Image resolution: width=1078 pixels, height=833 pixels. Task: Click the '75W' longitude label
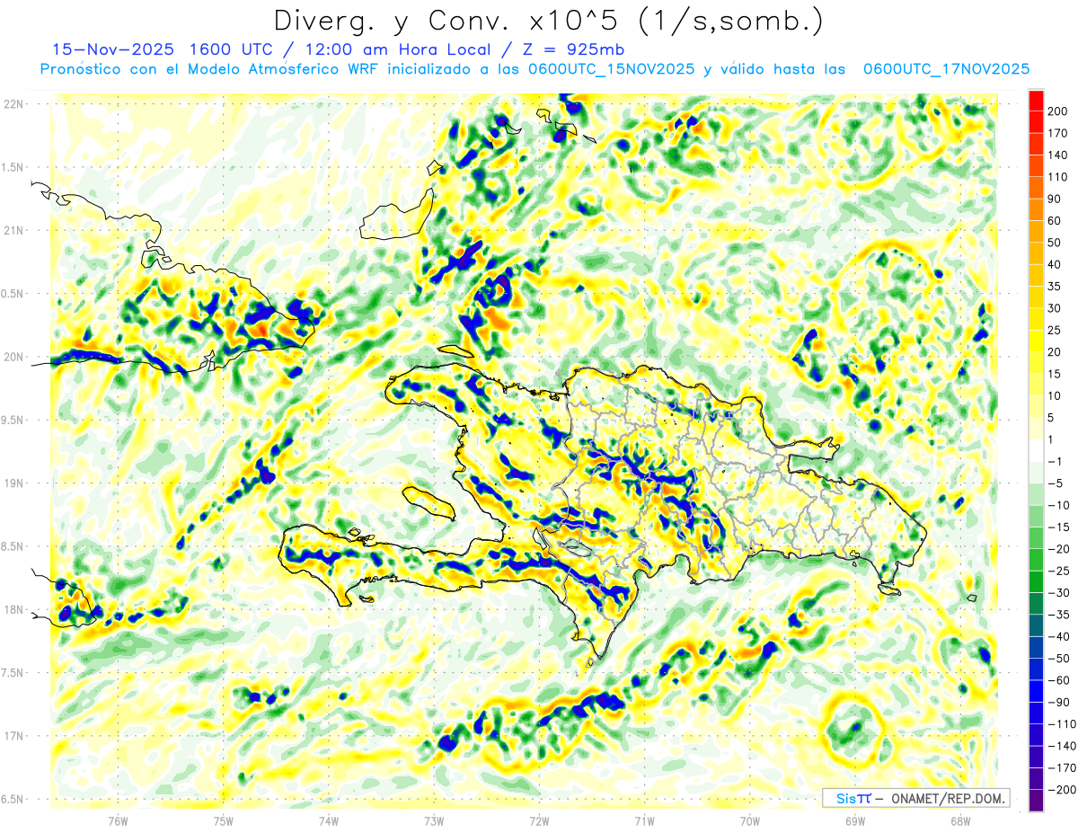224,820
